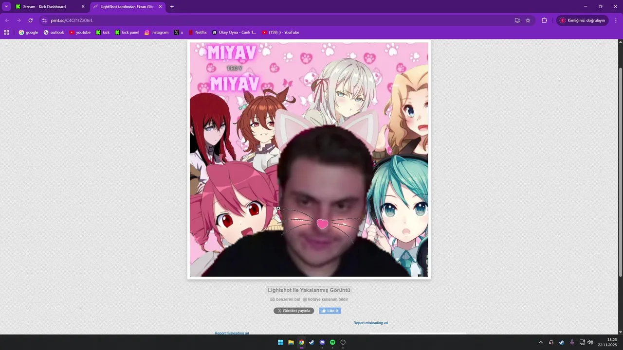This screenshot has height=350, width=623.
Task: Click lower-left 'Report misleading ad' link
Action: 232,333
